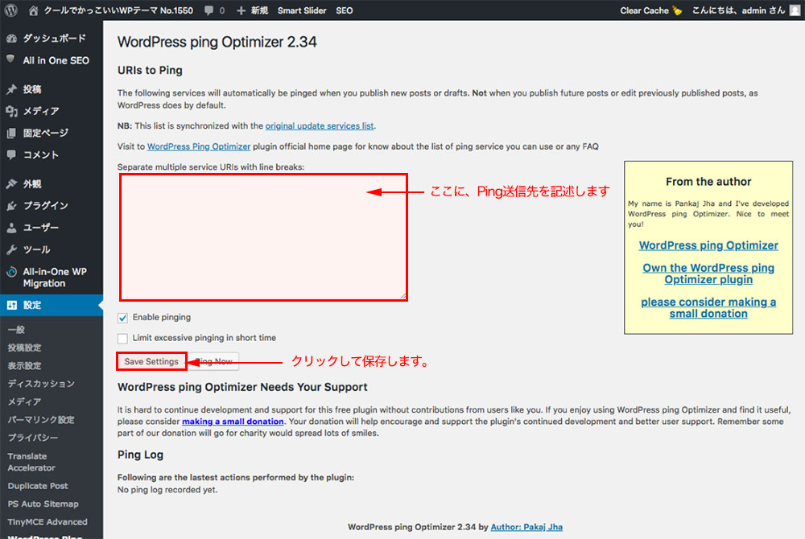Click the Media icon in sidebar
805x539 pixels.
tap(11, 111)
